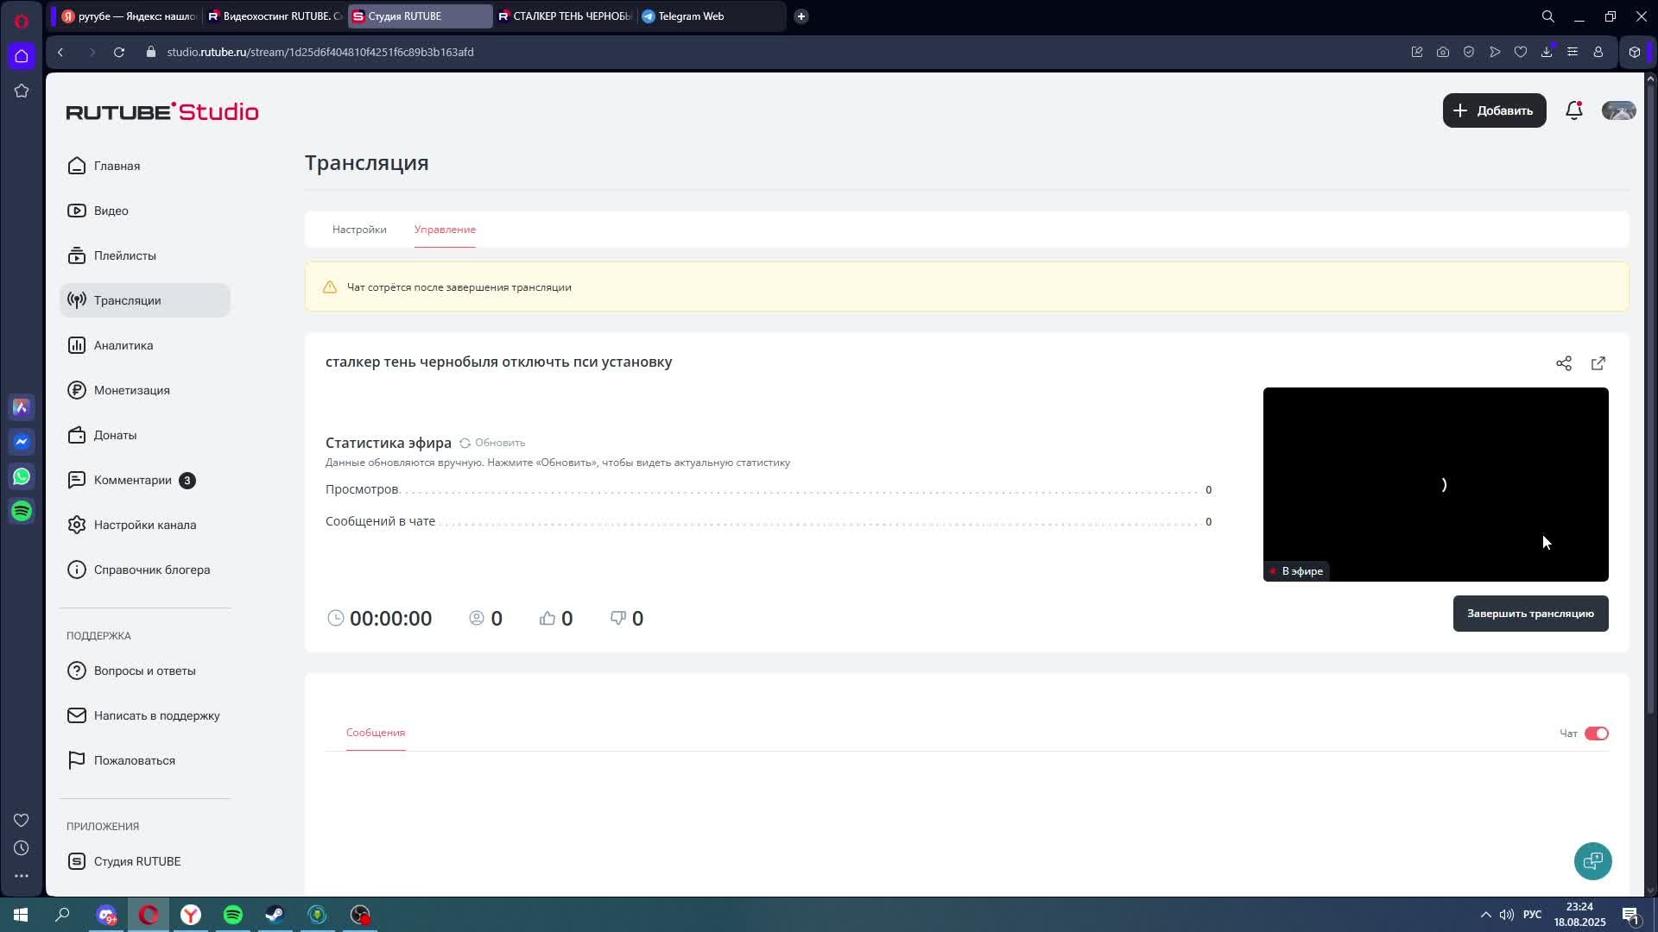Image resolution: width=1658 pixels, height=932 pixels.
Task: Open the Аналитика panel
Action: click(x=123, y=345)
